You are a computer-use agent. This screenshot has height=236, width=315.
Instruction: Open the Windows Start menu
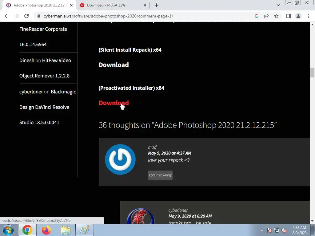point(8,230)
